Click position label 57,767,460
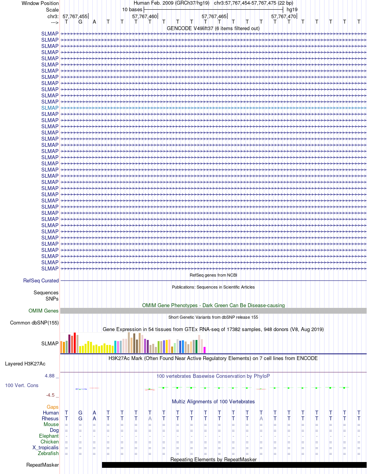The width and height of the screenshot is (367, 474). pos(144,16)
